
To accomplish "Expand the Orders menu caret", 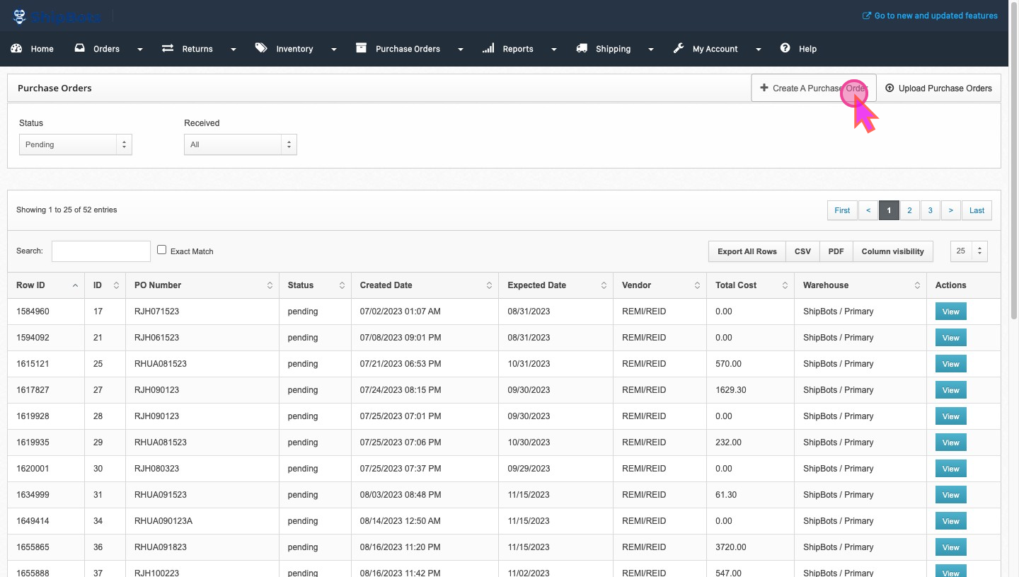I will tap(139, 50).
